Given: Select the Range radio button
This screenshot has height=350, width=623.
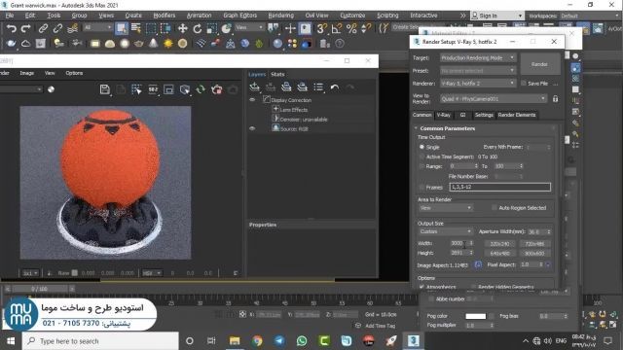Looking at the screenshot, I should point(421,166).
